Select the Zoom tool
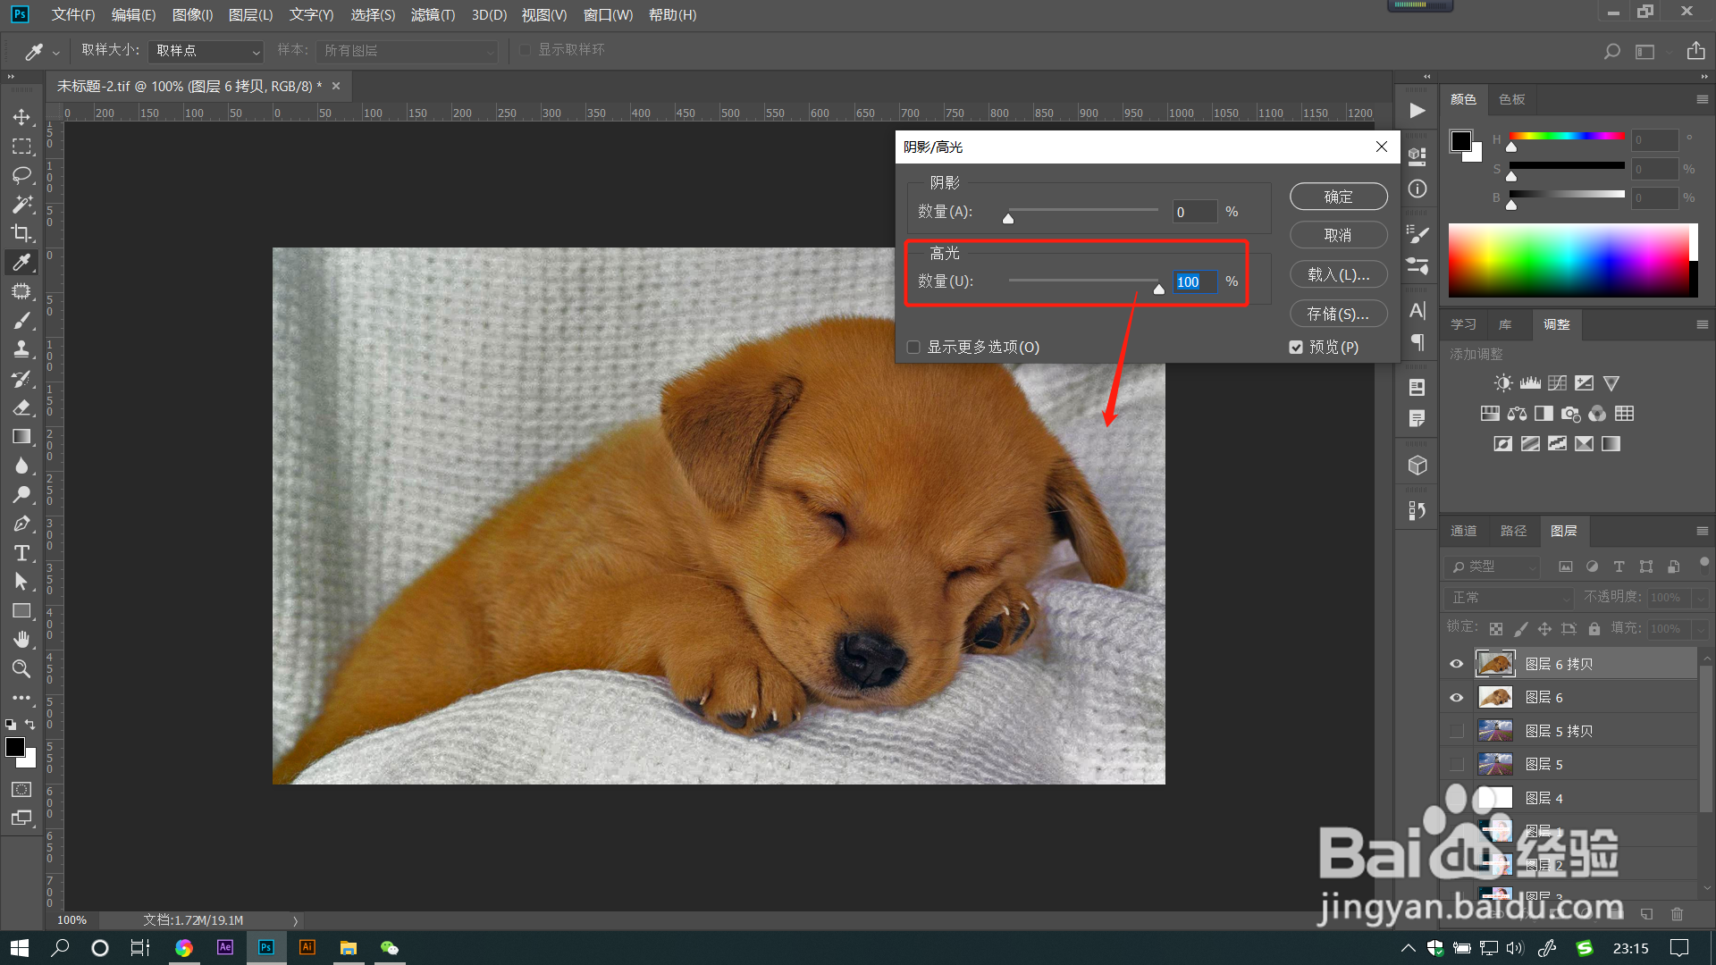 pos(21,668)
